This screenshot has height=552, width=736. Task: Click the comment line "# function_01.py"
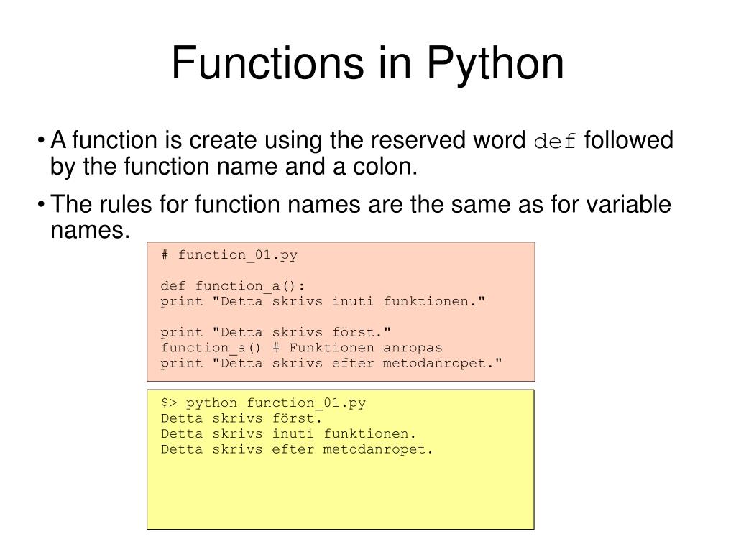229,255
